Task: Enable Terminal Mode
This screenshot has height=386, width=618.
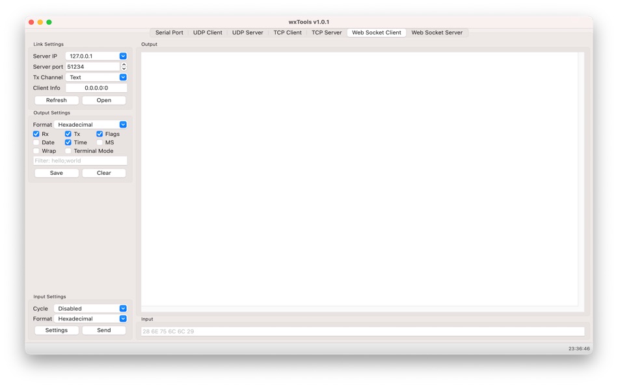Action: tap(68, 151)
